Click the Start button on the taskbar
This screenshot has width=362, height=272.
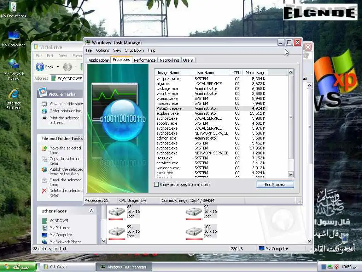click(18, 267)
